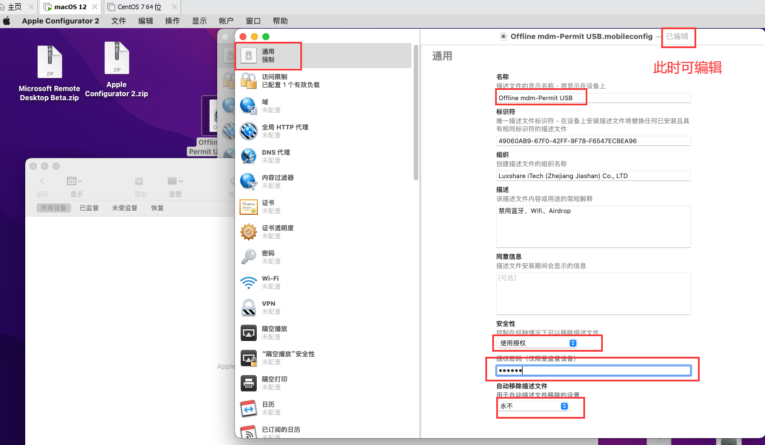
Task: Select the DNS 代理 tools icon
Action: tap(249, 156)
